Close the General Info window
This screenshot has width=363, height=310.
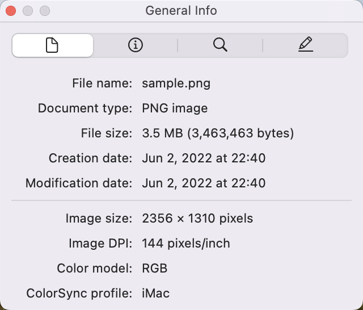tap(11, 11)
